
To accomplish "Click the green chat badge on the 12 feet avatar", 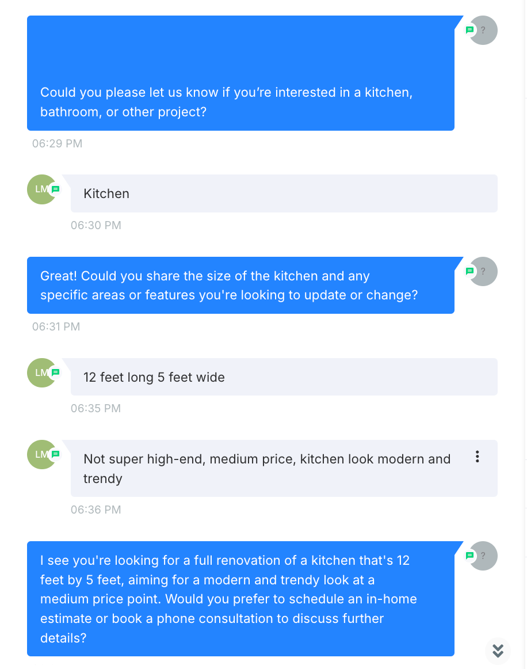I will 55,372.
